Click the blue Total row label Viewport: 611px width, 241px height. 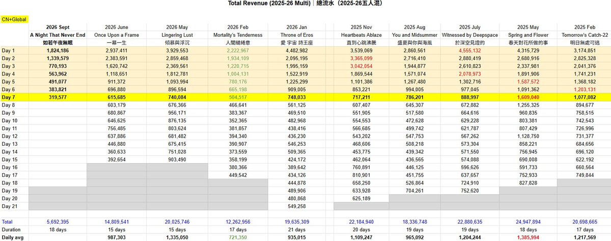(7, 222)
